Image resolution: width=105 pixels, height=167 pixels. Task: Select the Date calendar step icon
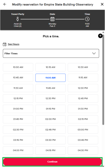coord(52,19)
